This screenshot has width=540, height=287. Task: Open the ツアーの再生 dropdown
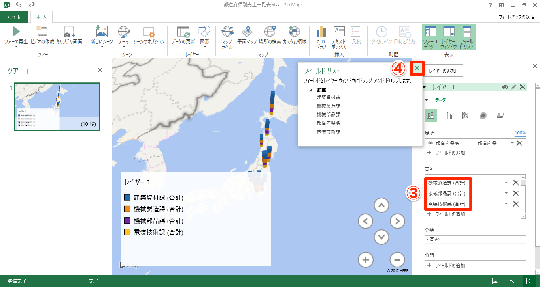(x=16, y=47)
